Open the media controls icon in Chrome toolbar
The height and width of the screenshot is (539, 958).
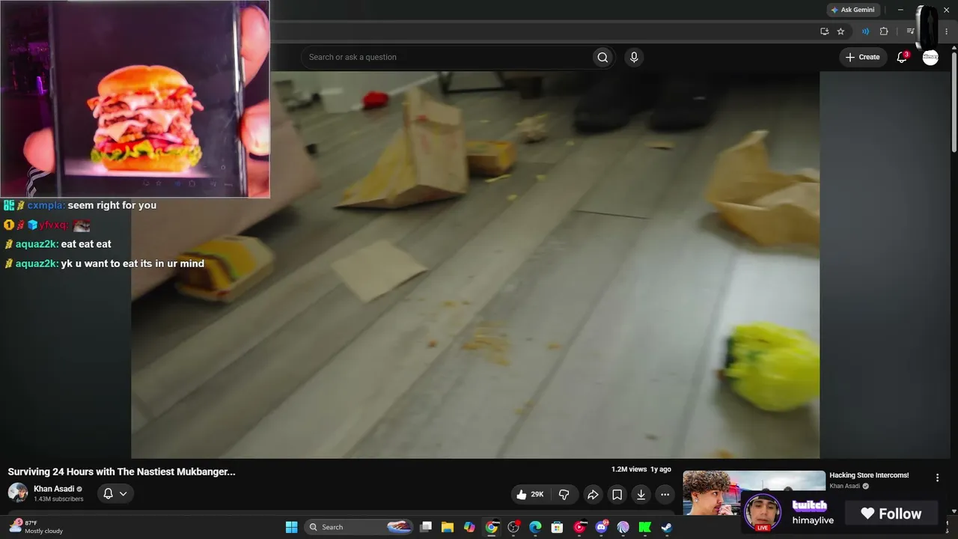pos(910,31)
